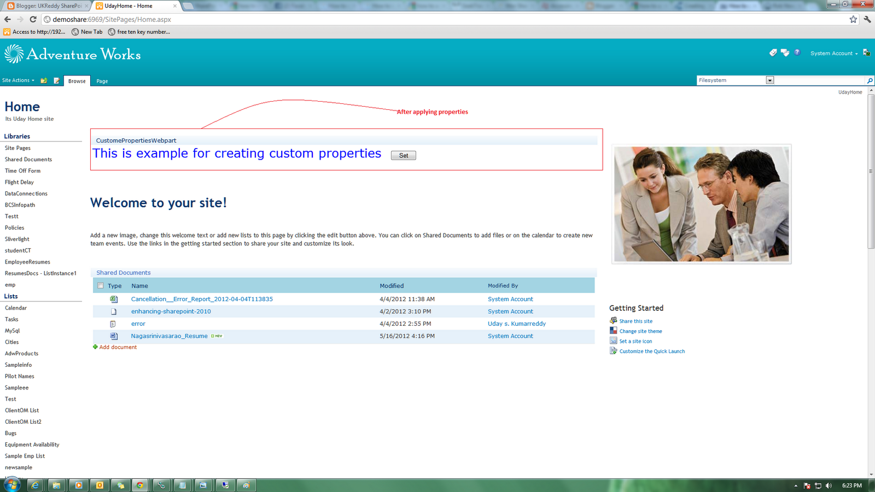The width and height of the screenshot is (875, 492).
Task: Click the I Like It tag icon
Action: coord(773,52)
